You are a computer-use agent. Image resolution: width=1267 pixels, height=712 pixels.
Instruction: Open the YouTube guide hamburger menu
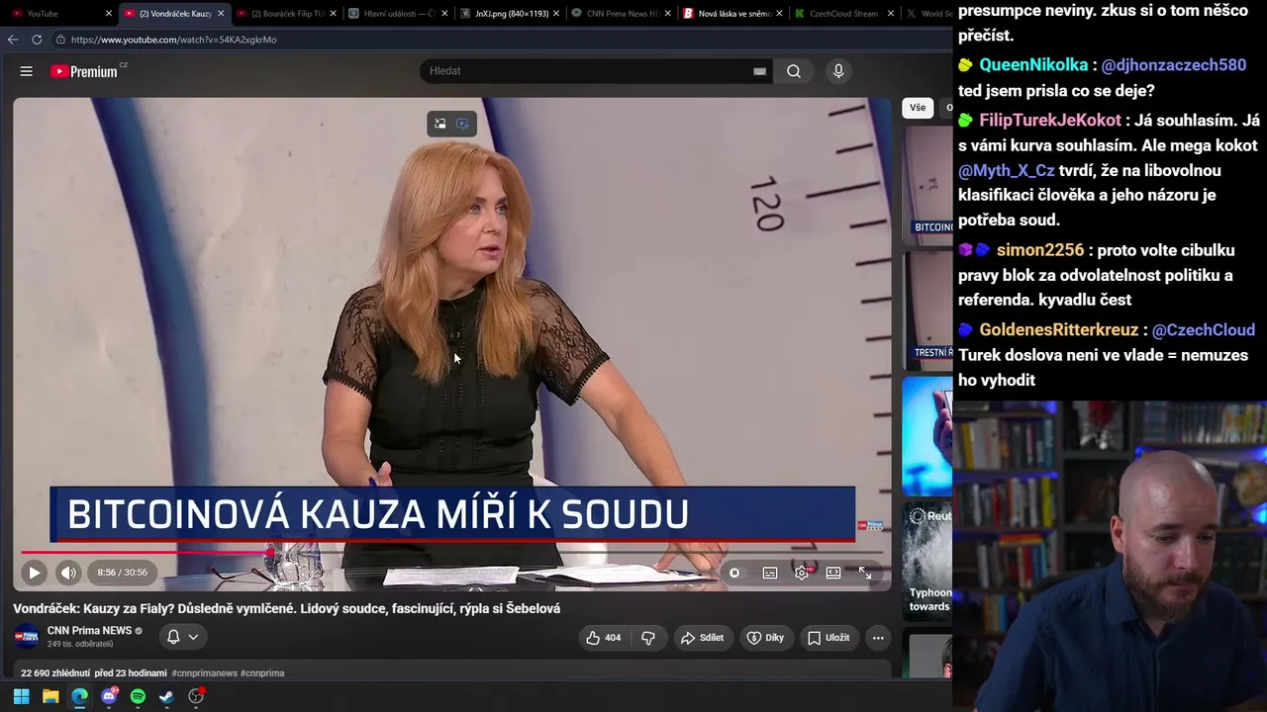[27, 71]
